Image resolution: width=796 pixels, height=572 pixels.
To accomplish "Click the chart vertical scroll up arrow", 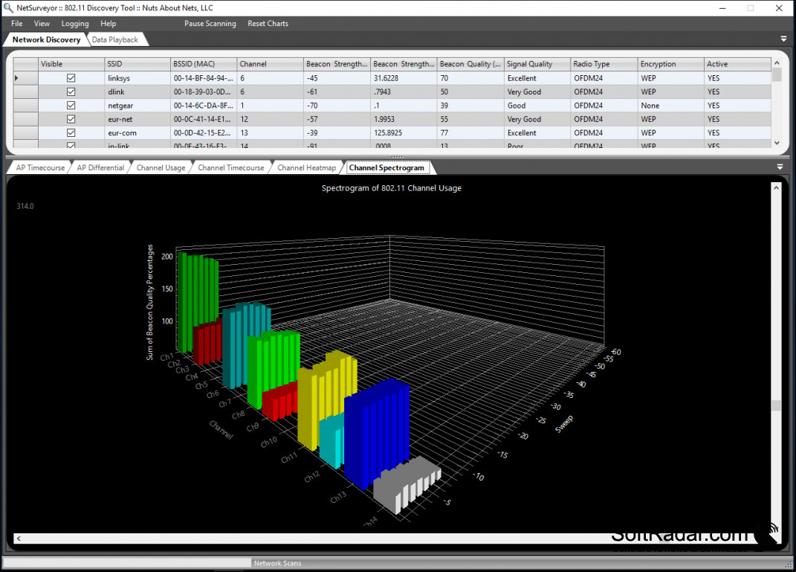I will [776, 187].
